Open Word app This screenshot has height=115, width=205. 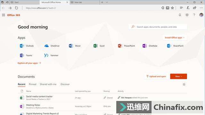[75, 46]
